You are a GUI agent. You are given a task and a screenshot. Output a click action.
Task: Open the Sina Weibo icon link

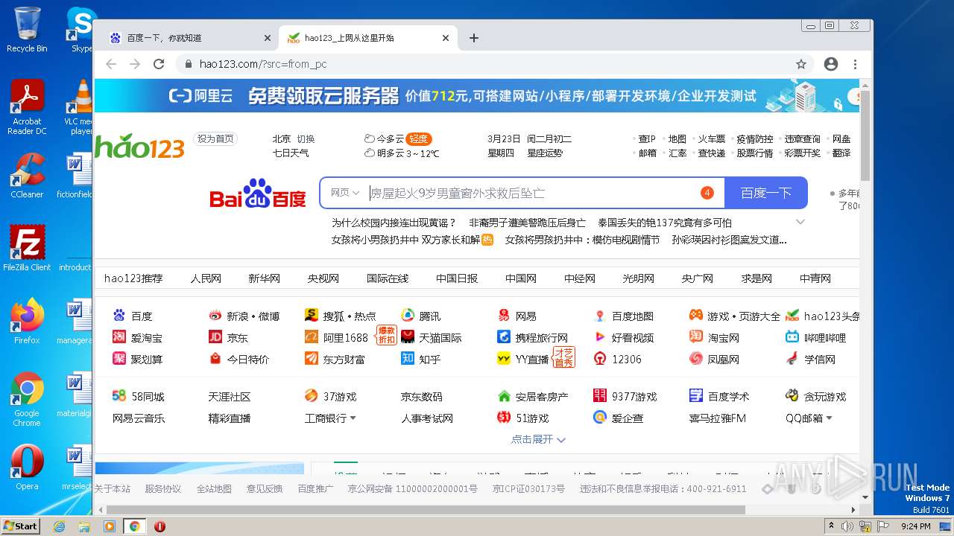tap(215, 316)
